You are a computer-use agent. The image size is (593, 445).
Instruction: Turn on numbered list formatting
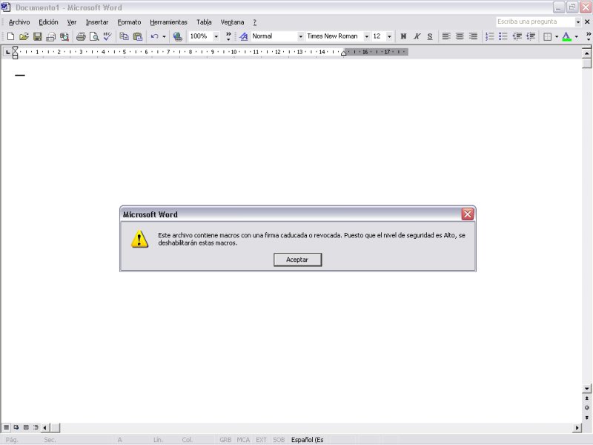[x=489, y=36]
